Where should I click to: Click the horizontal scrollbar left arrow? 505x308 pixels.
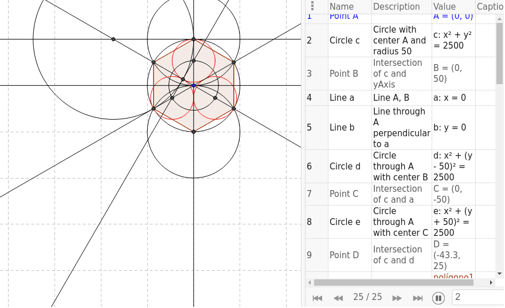coord(310,283)
